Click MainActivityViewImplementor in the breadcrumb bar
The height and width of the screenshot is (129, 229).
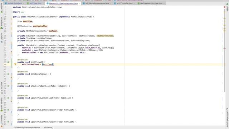tap(27, 128)
